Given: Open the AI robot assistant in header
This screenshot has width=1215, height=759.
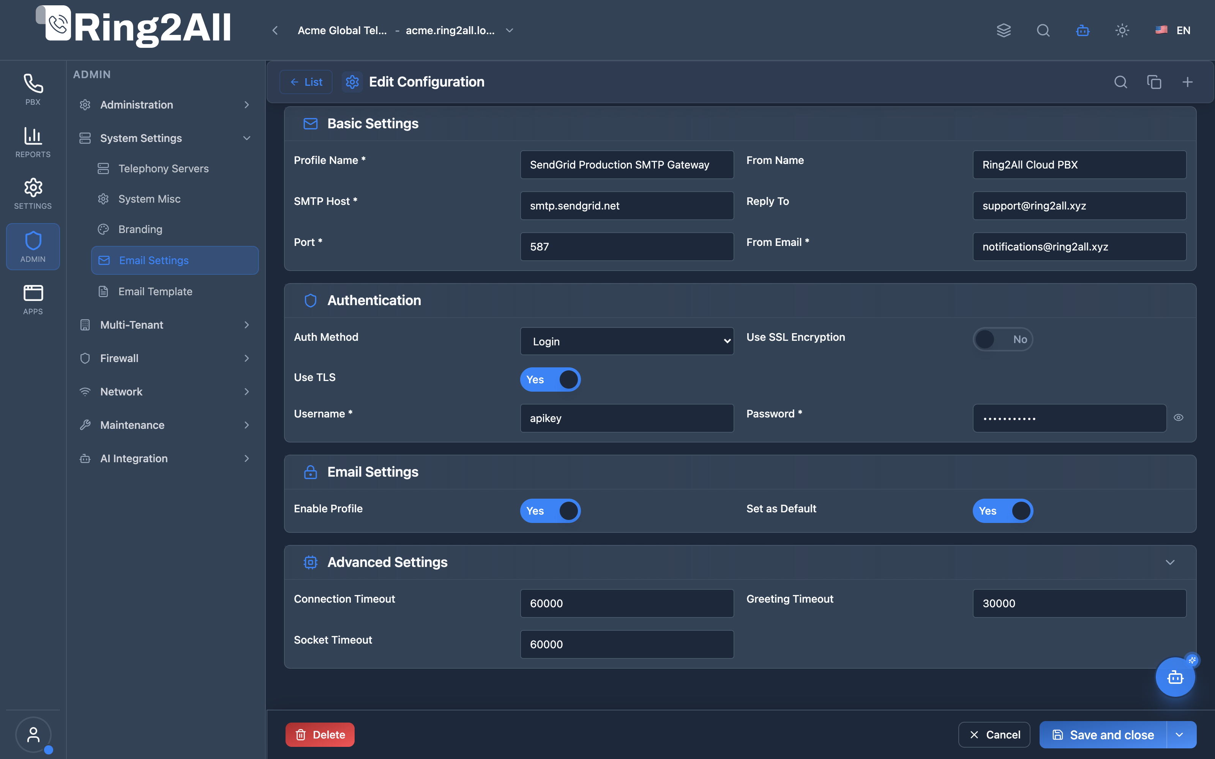Looking at the screenshot, I should (x=1083, y=31).
